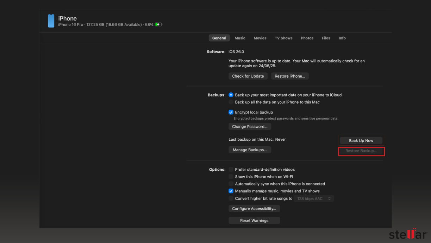Open the Photos tab

307,38
